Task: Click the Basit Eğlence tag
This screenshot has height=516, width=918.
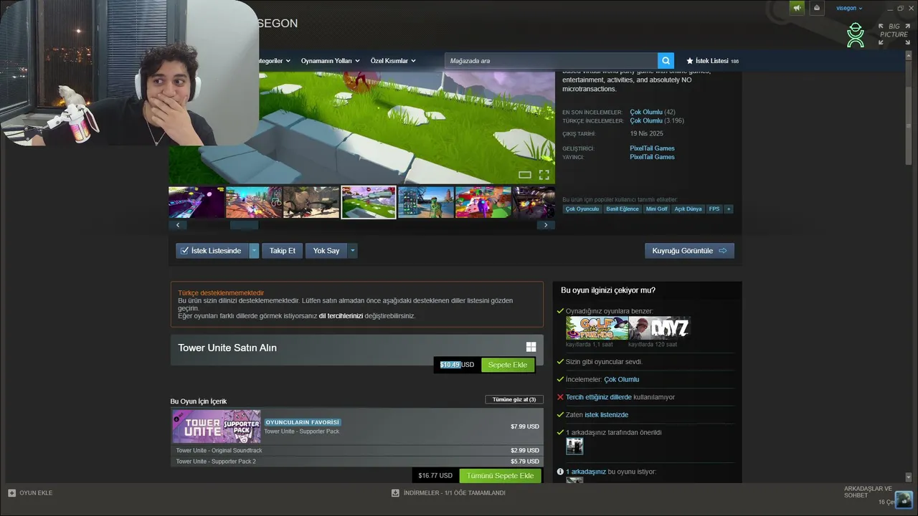Action: [x=623, y=209]
